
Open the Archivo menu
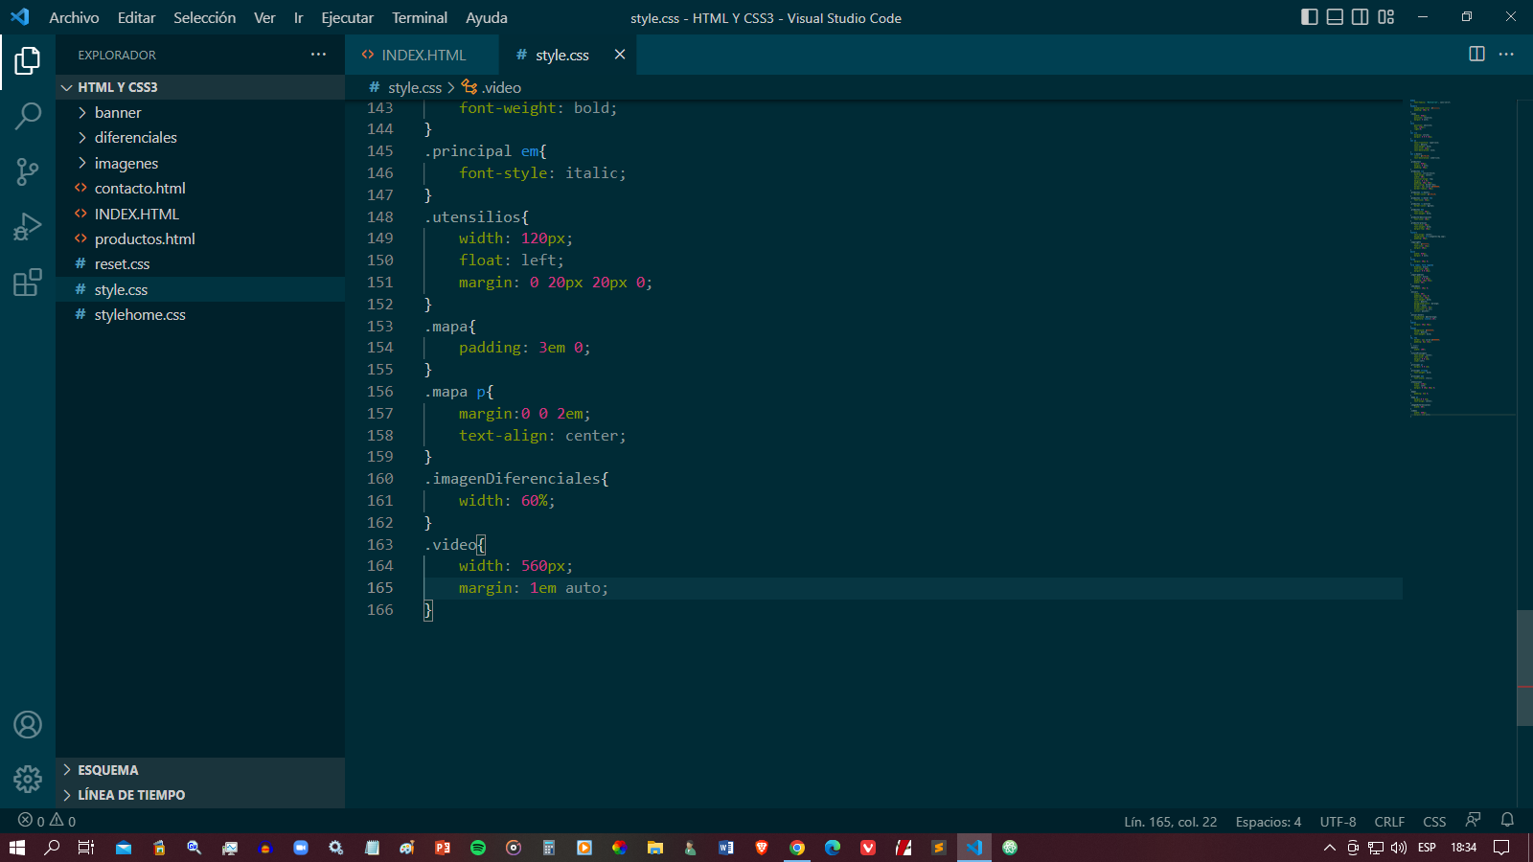(74, 17)
